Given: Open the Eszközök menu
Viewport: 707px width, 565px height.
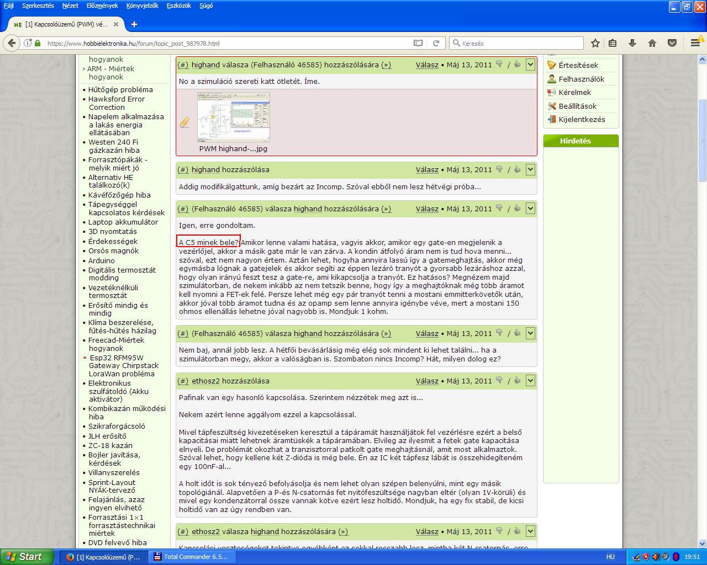Looking at the screenshot, I should [x=178, y=6].
